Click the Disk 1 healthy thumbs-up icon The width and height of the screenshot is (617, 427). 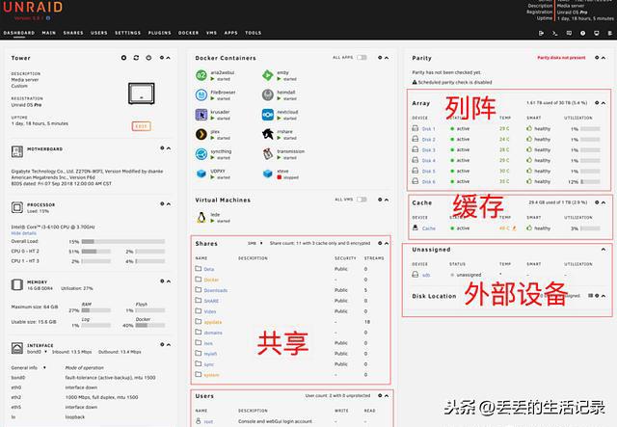point(529,128)
